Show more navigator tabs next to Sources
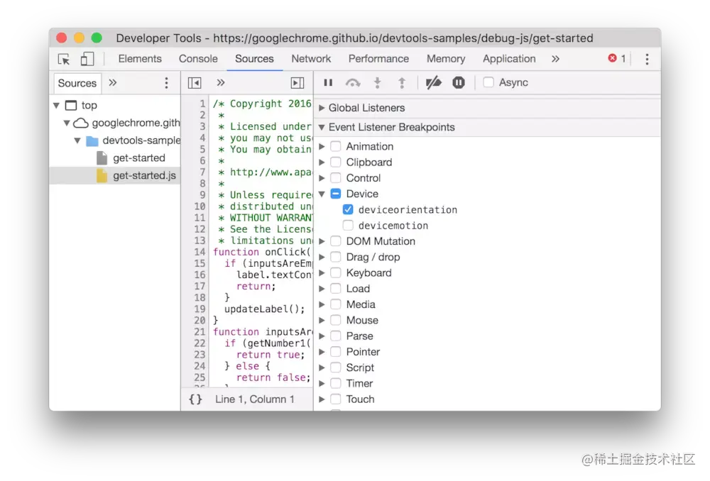Viewport: 710px width, 481px height. click(113, 82)
